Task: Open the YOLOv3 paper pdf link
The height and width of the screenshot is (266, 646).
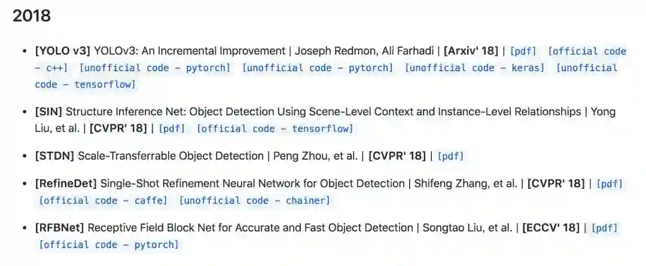Action: [523, 51]
